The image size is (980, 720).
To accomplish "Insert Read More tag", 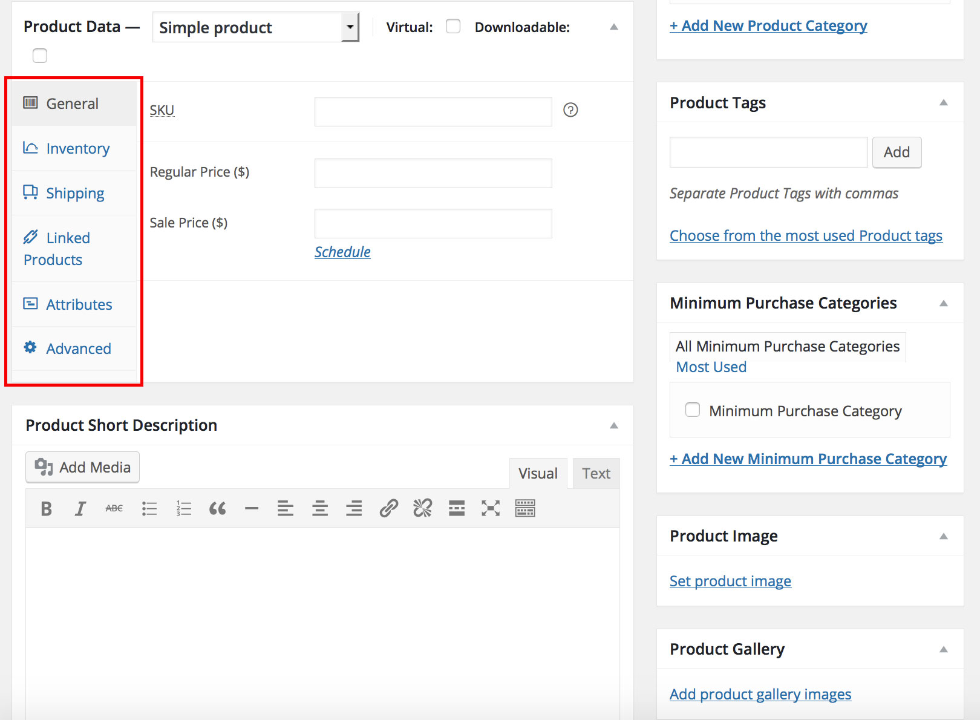I will 457,509.
